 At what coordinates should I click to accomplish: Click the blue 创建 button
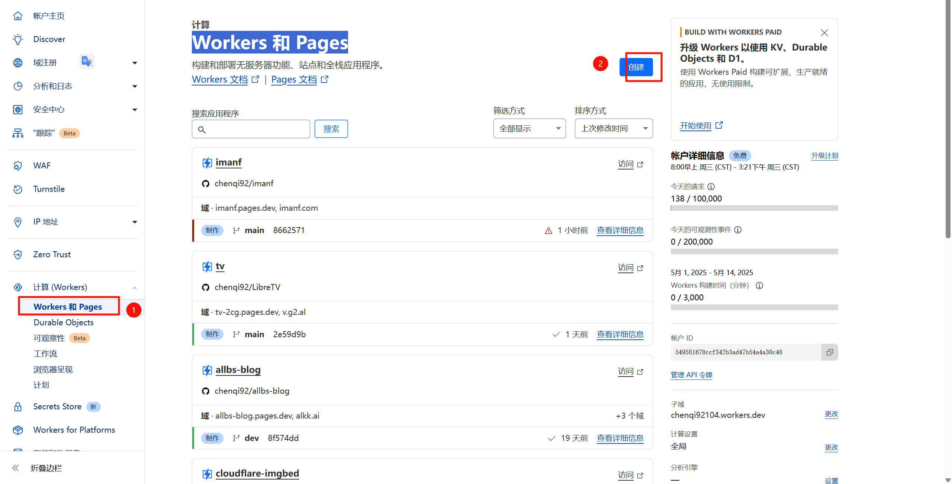[636, 67]
